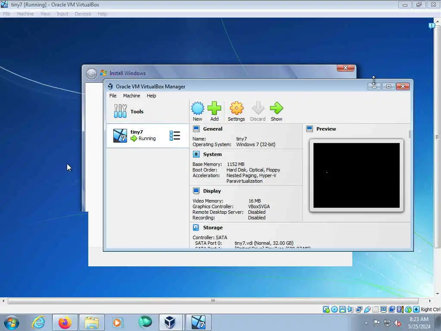Click the vertical scrollbar of VM window
Image resolution: width=441 pixels, height=331 pixels.
click(x=437, y=137)
